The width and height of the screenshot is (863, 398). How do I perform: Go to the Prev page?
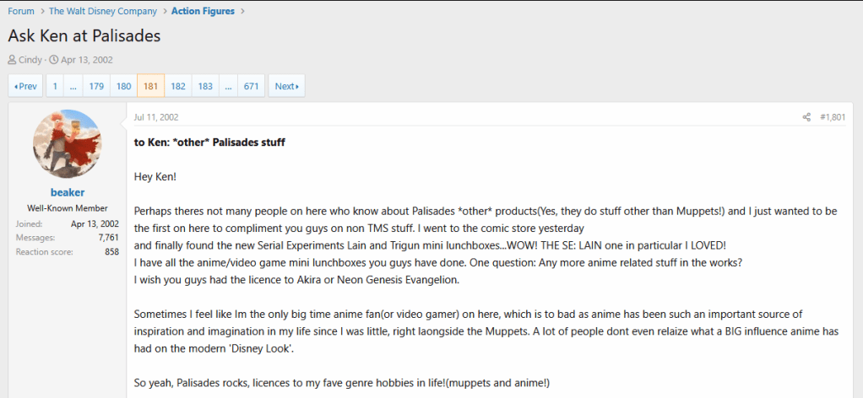coord(26,86)
